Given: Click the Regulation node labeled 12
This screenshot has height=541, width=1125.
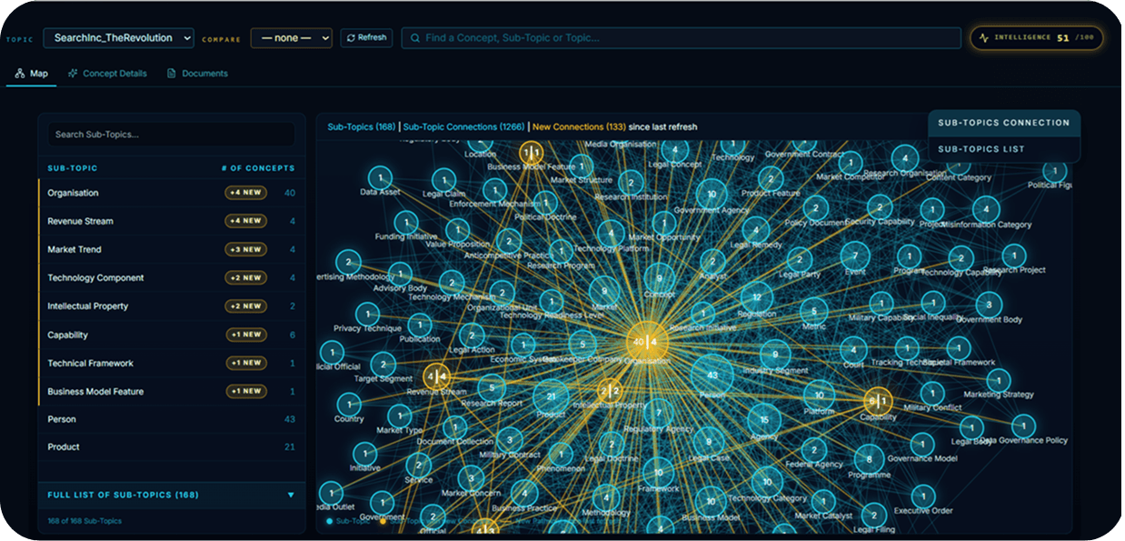Looking at the screenshot, I should (756, 297).
